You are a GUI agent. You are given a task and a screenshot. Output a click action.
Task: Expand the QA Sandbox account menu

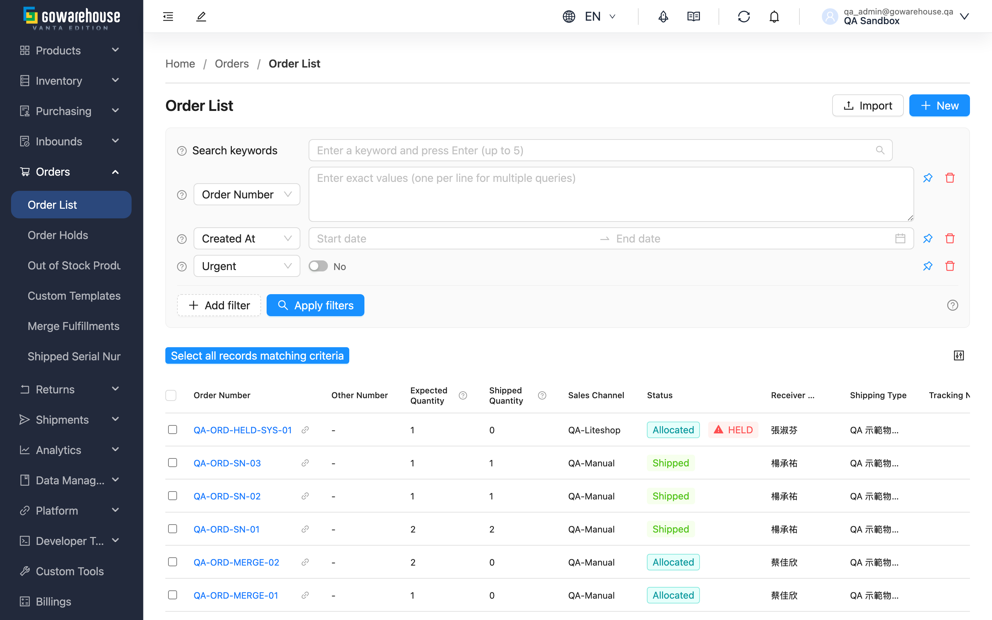(x=964, y=17)
